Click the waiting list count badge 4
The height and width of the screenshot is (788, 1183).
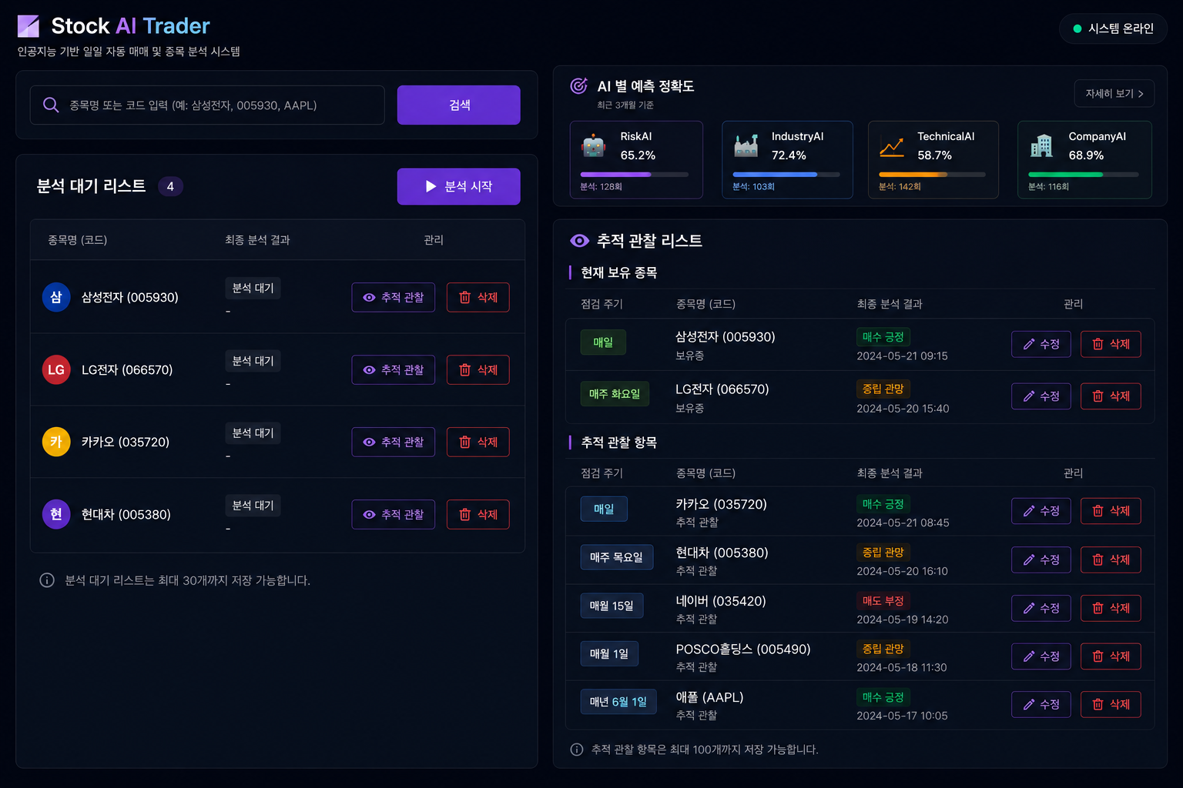tap(170, 186)
